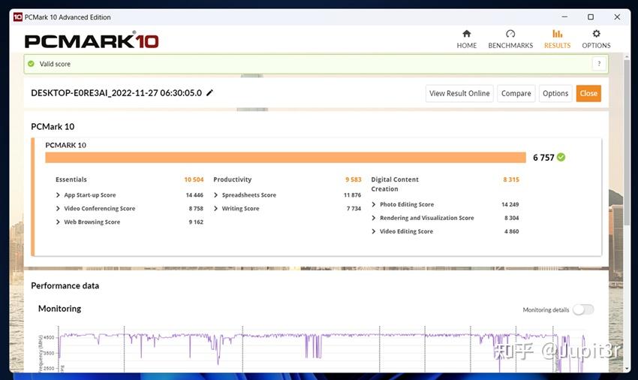Open the BENCHMARKS tab

click(510, 39)
